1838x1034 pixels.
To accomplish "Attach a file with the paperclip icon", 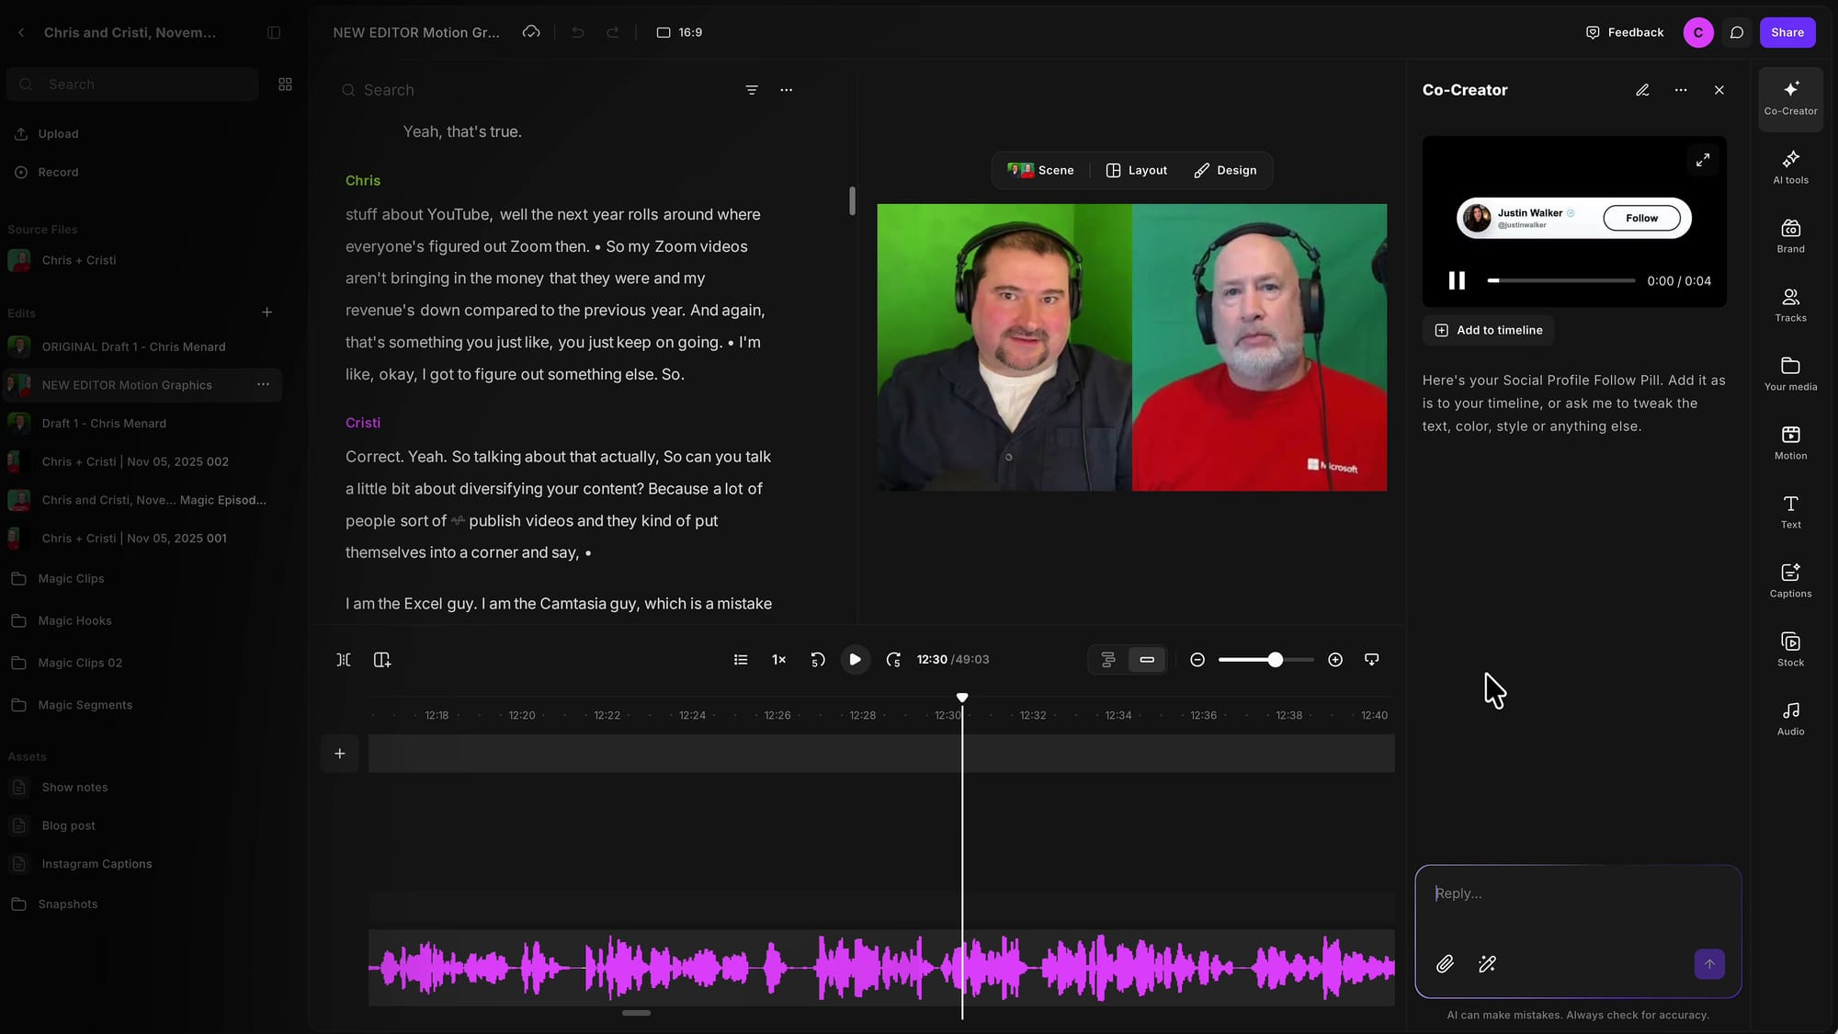I will [x=1445, y=963].
